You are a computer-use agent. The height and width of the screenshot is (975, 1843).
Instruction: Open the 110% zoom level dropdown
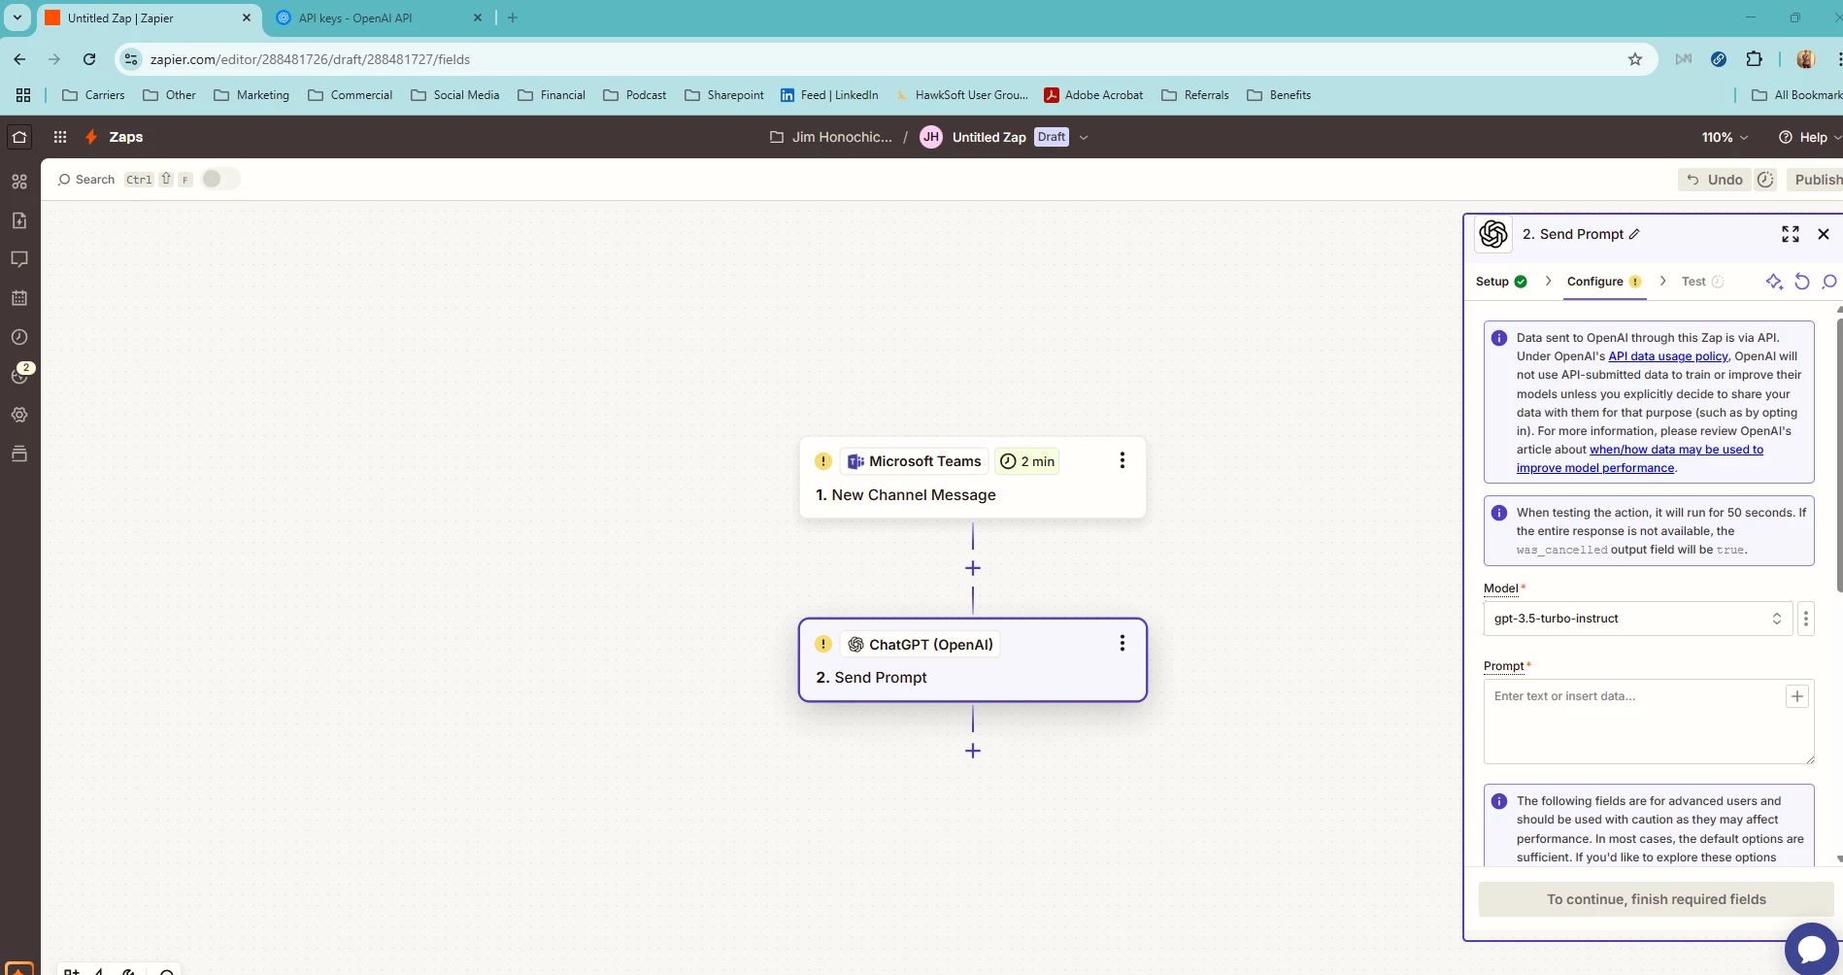tap(1725, 137)
